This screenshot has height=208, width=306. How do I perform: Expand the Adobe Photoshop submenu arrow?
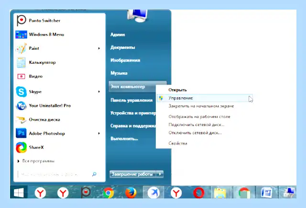pyautogui.click(x=99, y=133)
